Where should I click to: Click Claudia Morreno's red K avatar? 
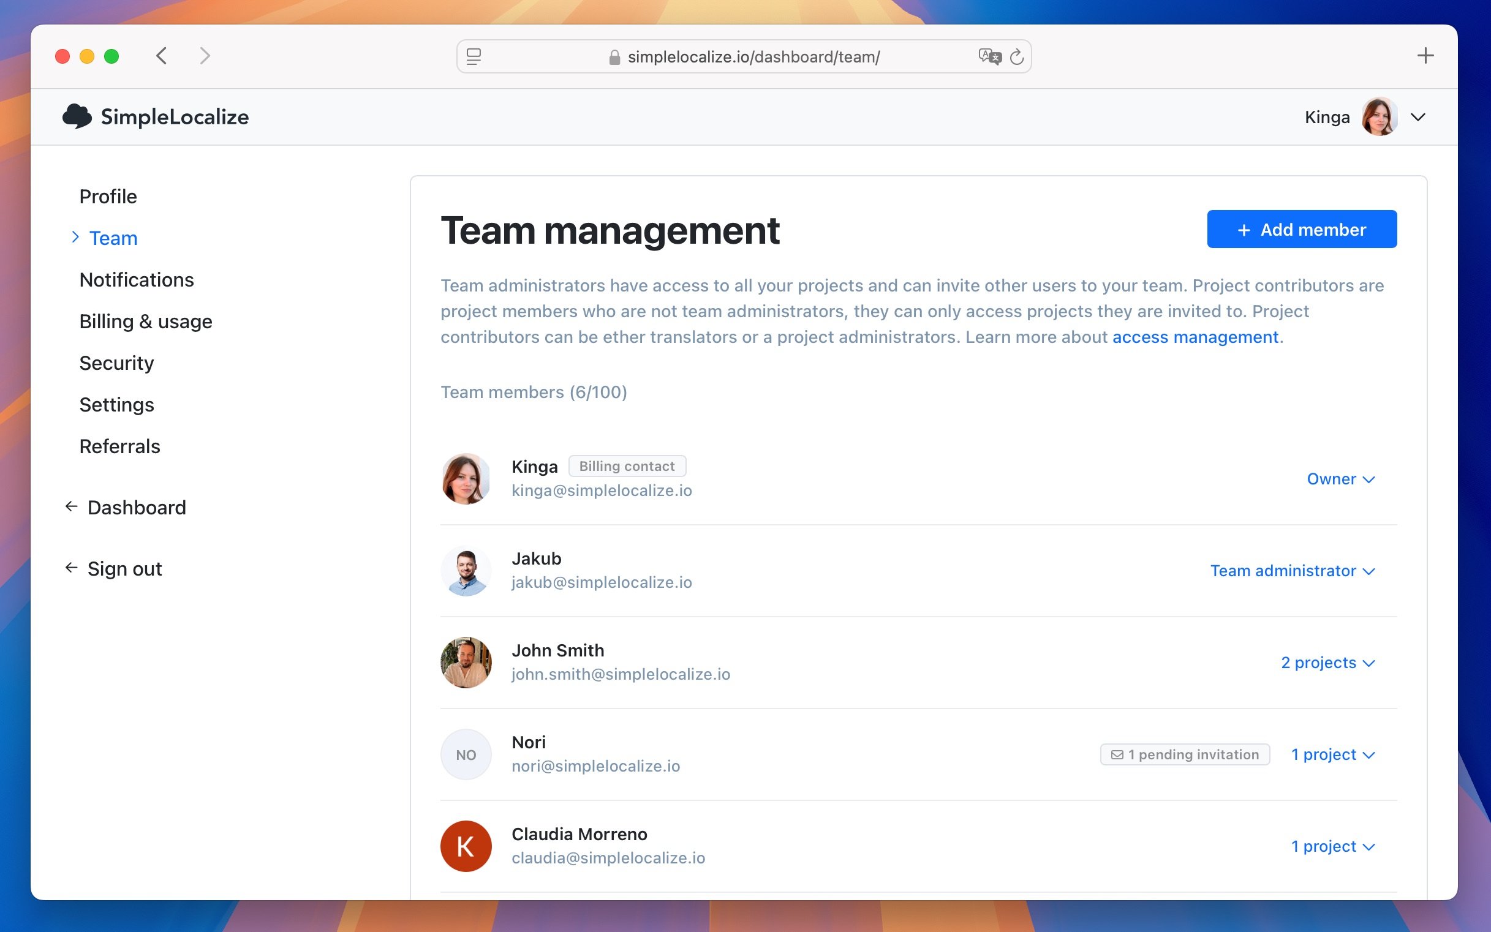coord(466,846)
